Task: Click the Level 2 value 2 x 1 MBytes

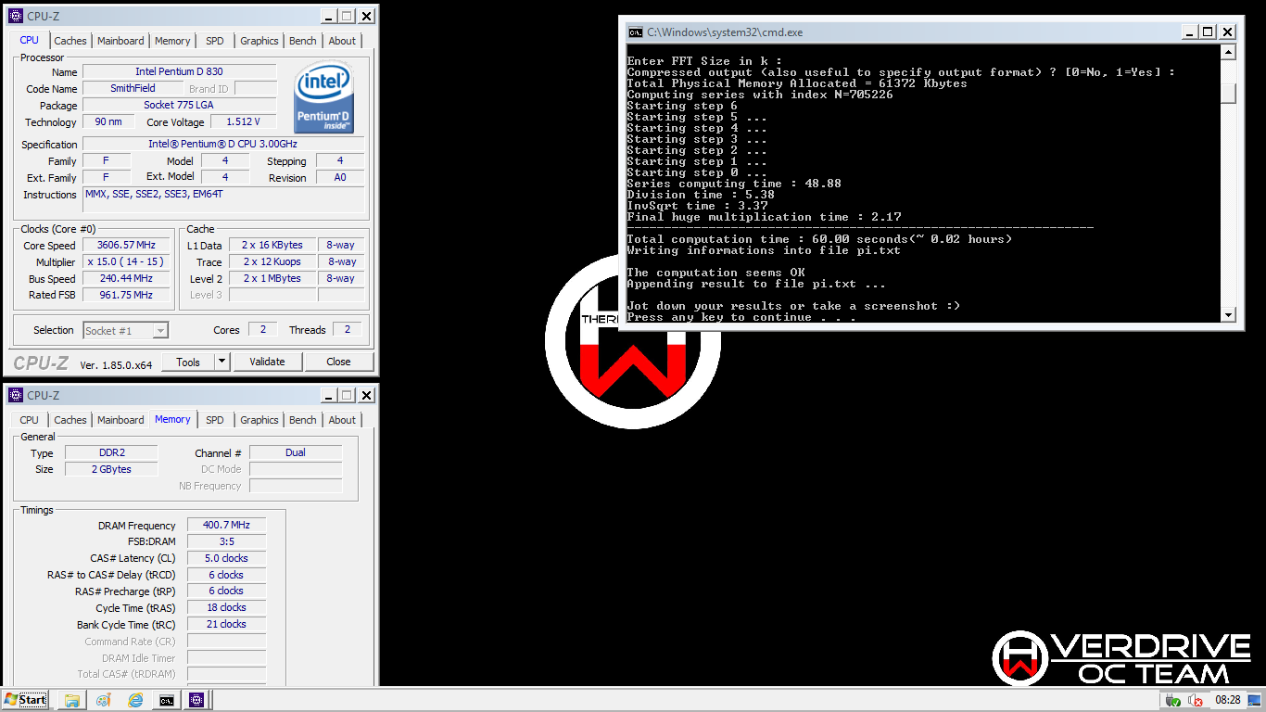Action: click(x=272, y=278)
